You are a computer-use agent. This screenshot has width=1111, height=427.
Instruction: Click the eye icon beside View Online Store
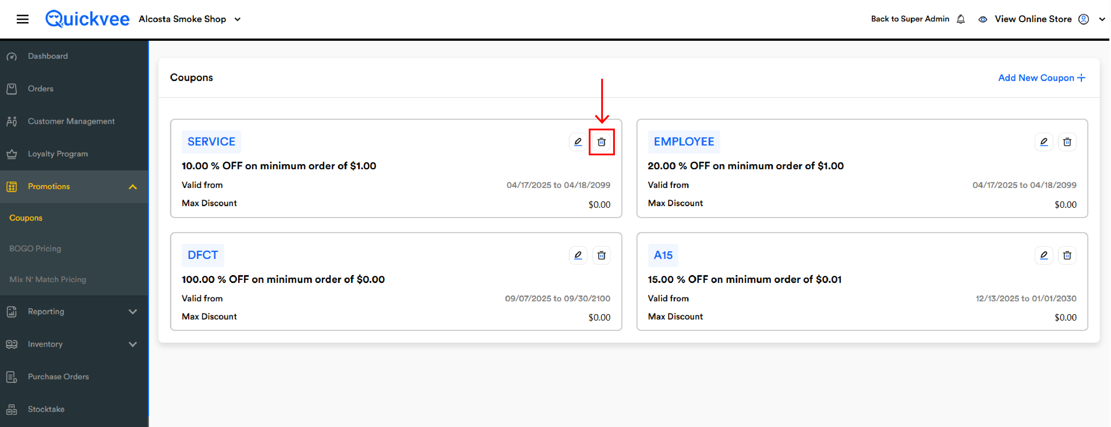pyautogui.click(x=982, y=19)
